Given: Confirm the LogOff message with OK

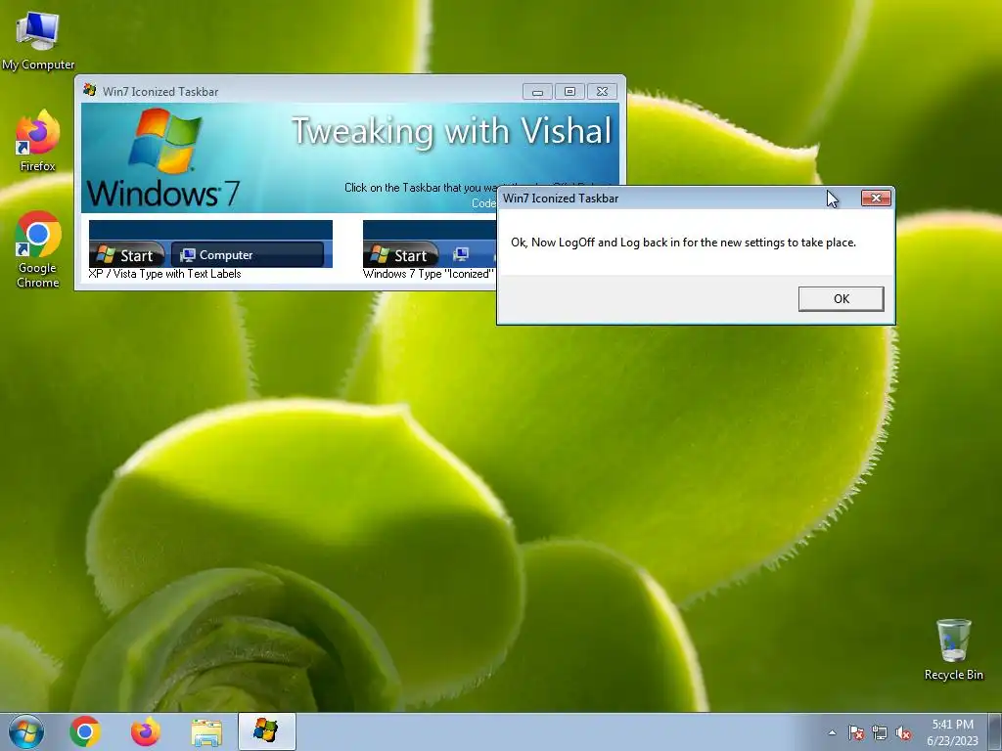Looking at the screenshot, I should point(841,299).
